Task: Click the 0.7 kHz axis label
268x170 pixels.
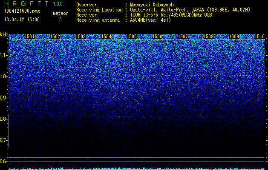Action: coord(4,140)
